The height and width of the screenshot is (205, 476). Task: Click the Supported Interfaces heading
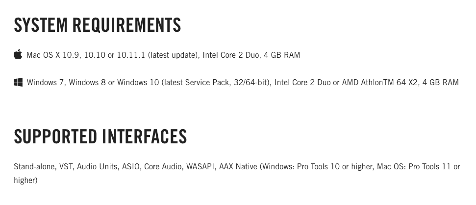(100, 137)
